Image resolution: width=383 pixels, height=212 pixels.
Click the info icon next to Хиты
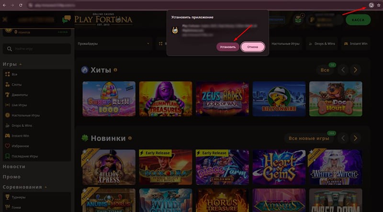[115, 70]
